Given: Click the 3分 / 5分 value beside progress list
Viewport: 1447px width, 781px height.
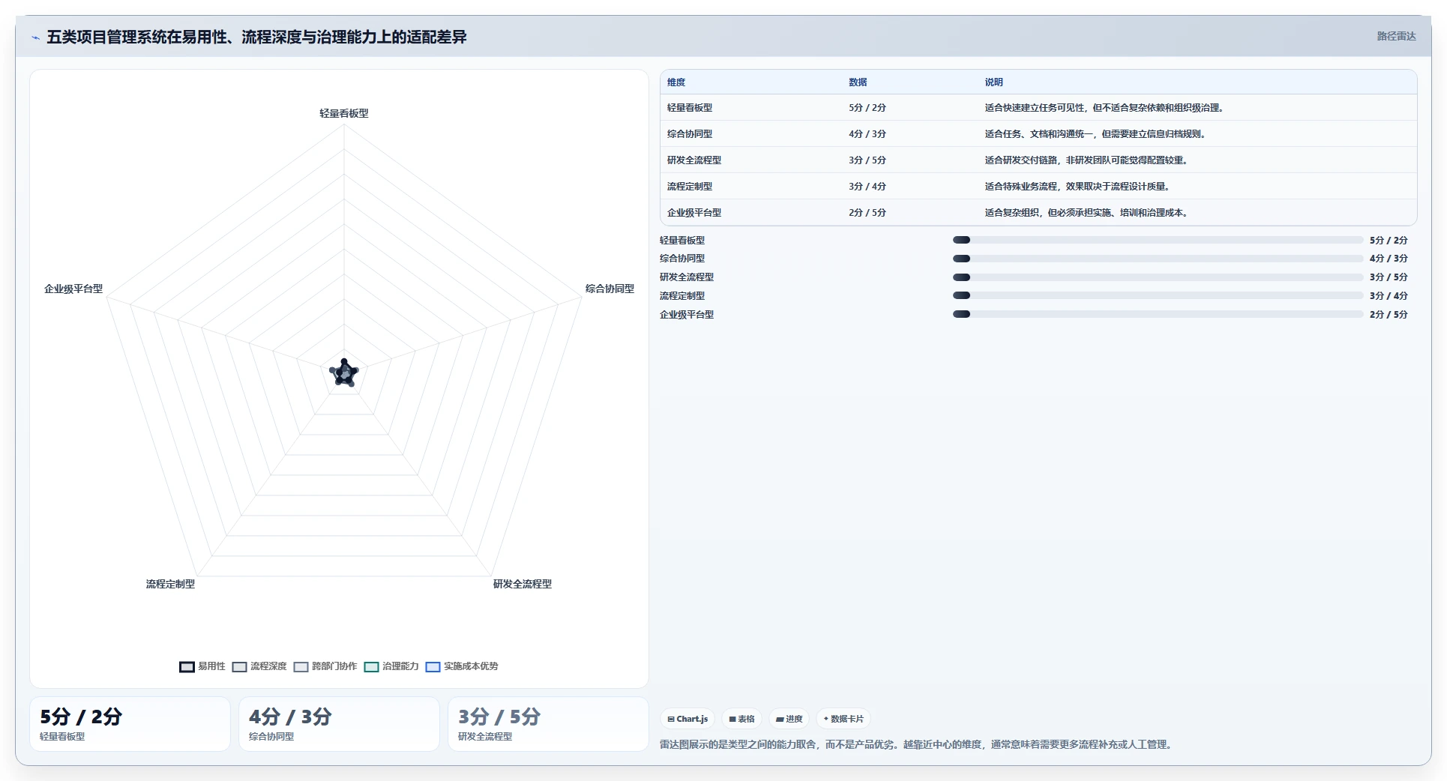Looking at the screenshot, I should [x=1389, y=277].
